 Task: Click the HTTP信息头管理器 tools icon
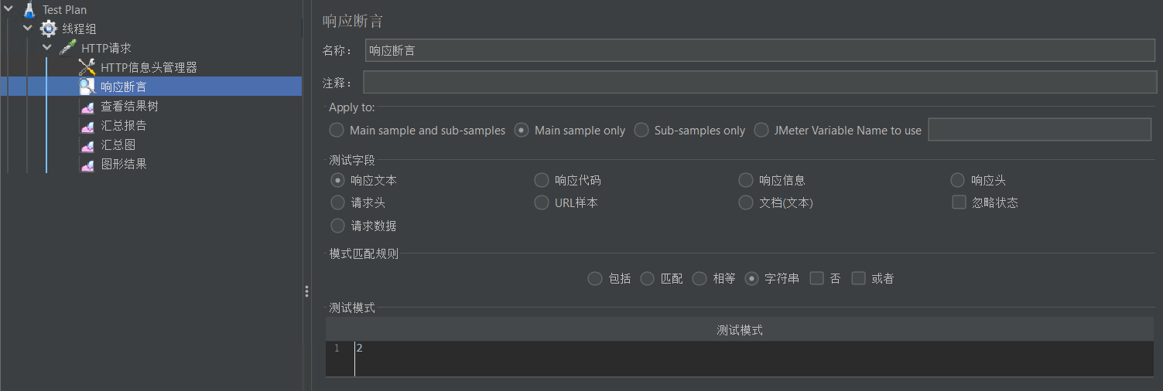87,67
